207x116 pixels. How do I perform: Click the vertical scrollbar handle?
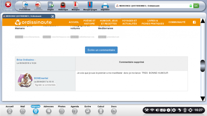click(203, 66)
